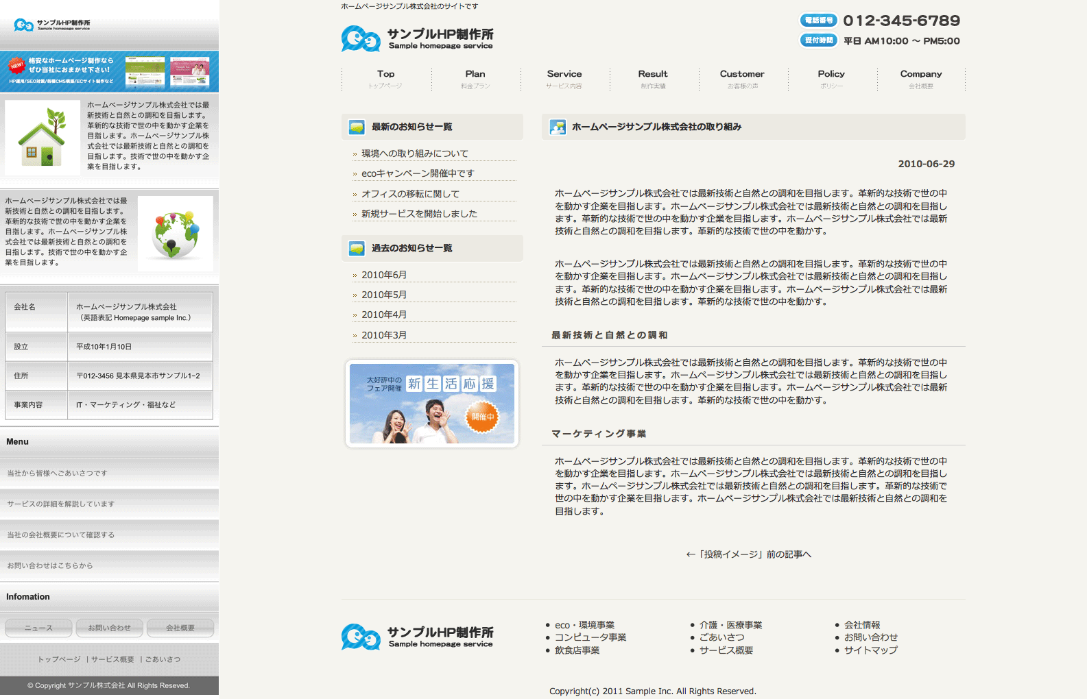Click the globe illustration in the sidebar
1087x699 pixels.
point(176,234)
